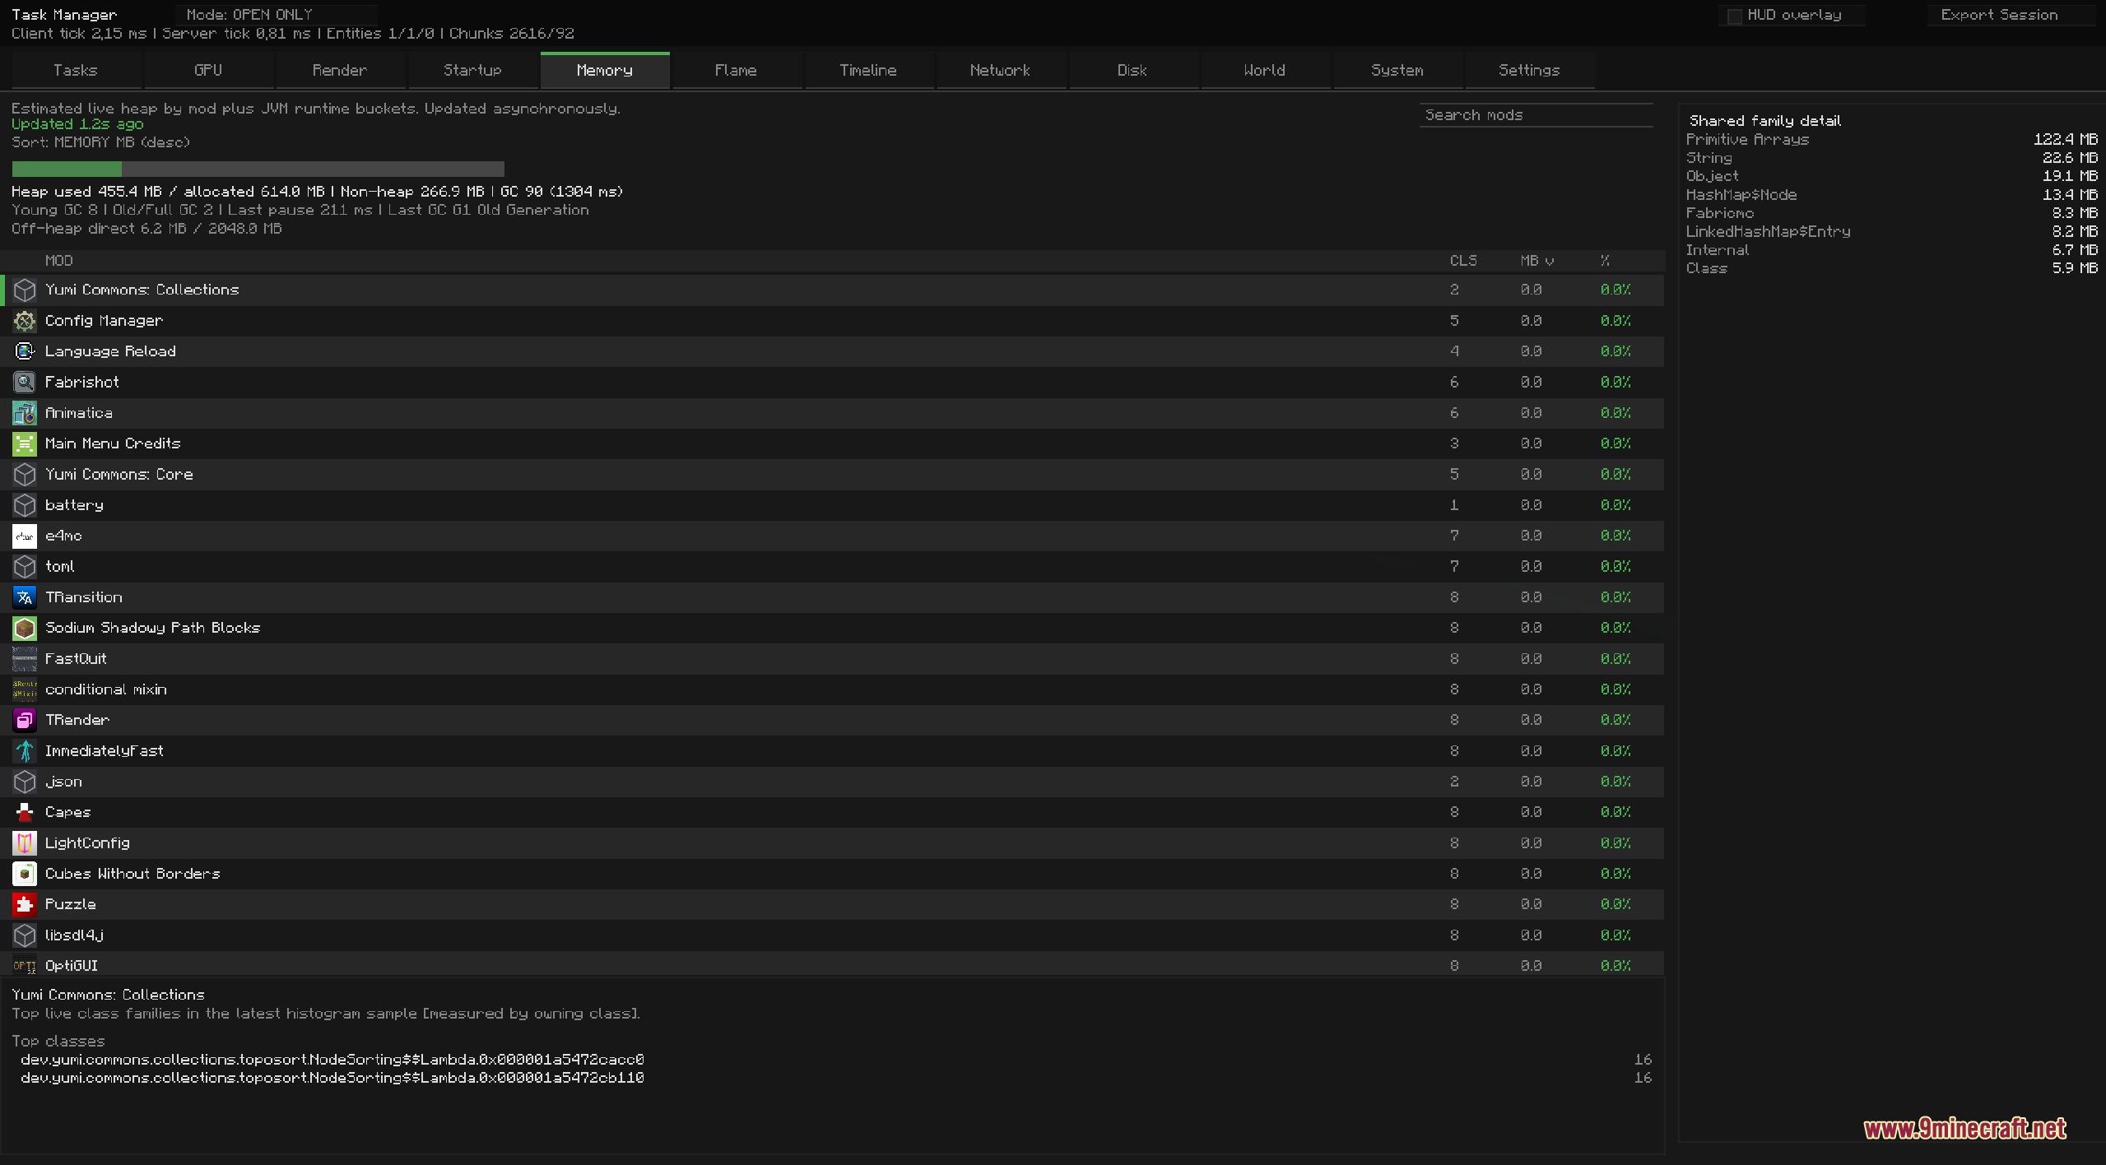Click the json mod cube icon
The height and width of the screenshot is (1165, 2106).
click(x=25, y=782)
